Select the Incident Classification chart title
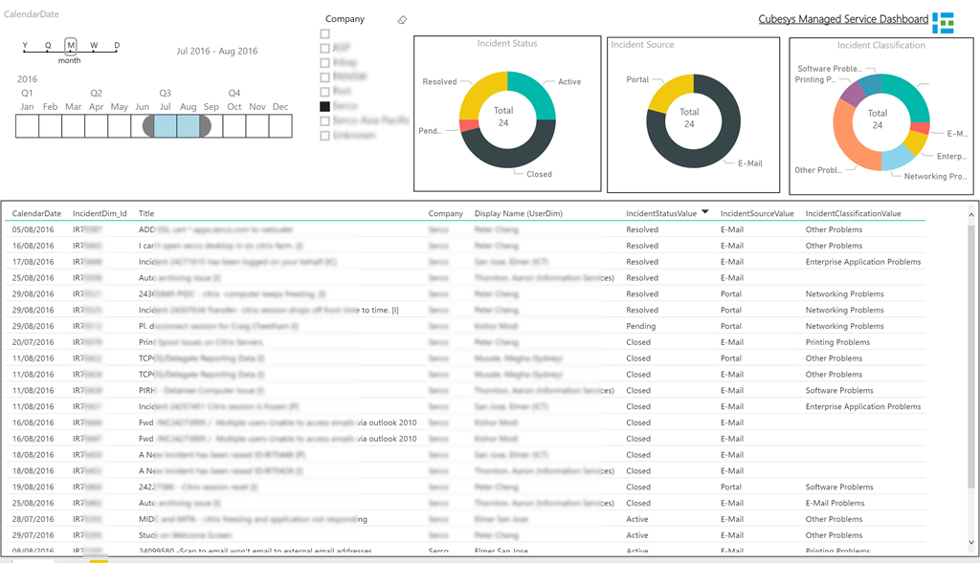This screenshot has width=980, height=563. [x=881, y=44]
